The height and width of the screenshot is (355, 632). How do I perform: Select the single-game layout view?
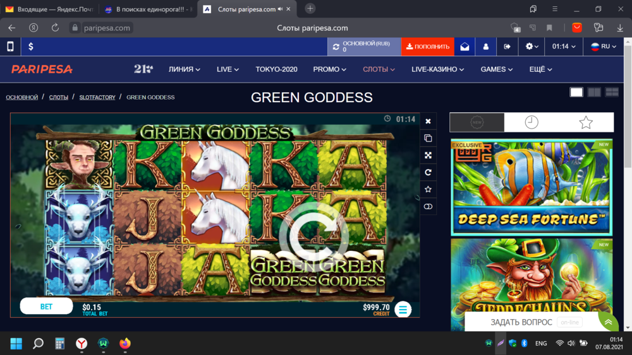(576, 92)
